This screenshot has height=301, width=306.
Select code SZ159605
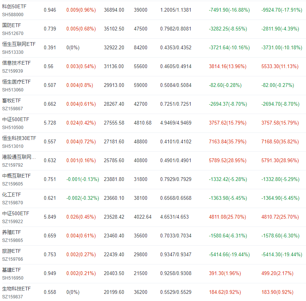tap(12, 184)
